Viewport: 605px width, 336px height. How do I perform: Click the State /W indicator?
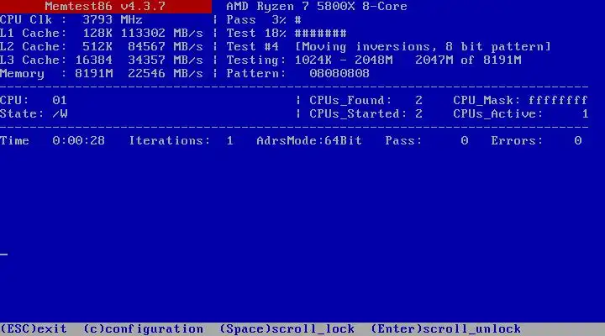[x=34, y=113]
